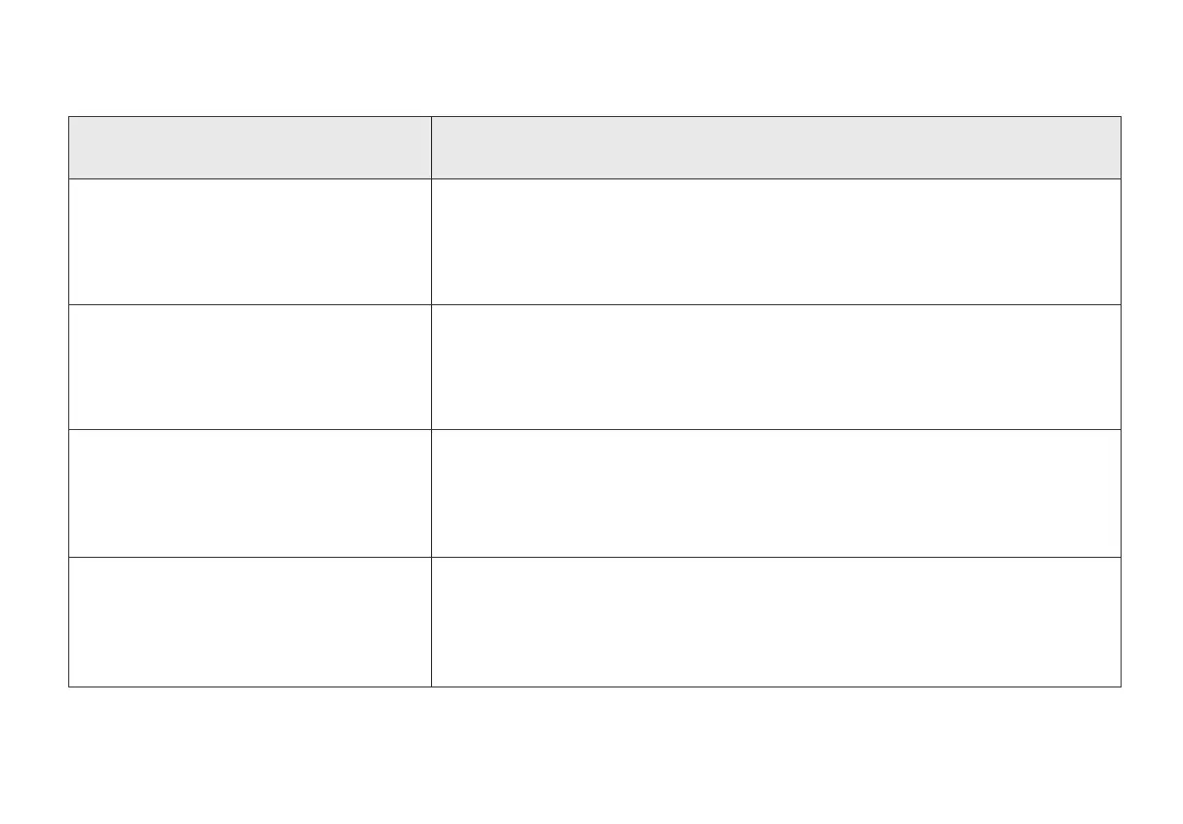Click the table's bottom outer border
The height and width of the screenshot is (824, 1183).
tap(595, 687)
